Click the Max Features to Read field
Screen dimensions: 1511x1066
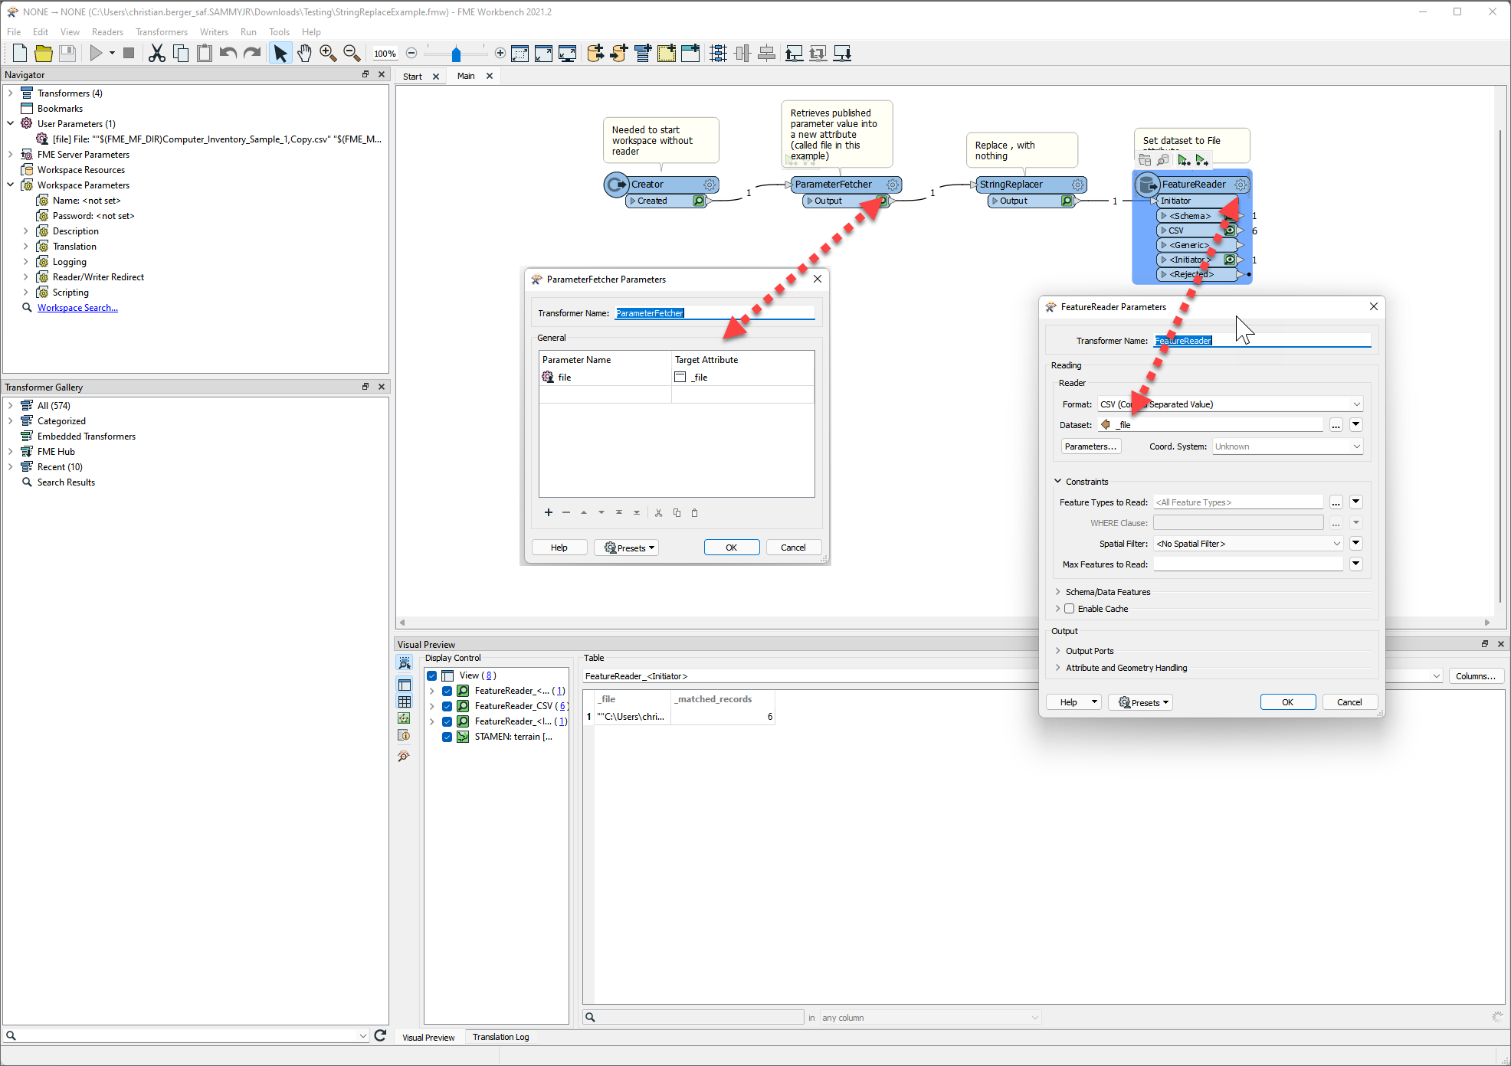tap(1248, 564)
